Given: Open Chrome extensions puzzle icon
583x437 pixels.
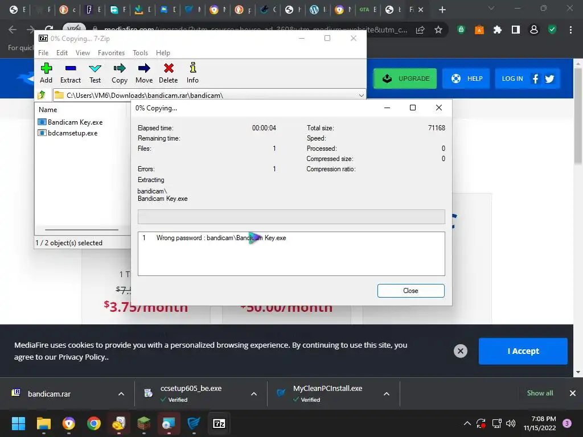Looking at the screenshot, I should [x=498, y=30].
